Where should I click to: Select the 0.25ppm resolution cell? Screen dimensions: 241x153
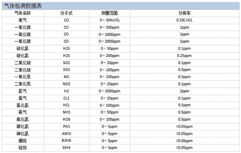[x=184, y=55]
